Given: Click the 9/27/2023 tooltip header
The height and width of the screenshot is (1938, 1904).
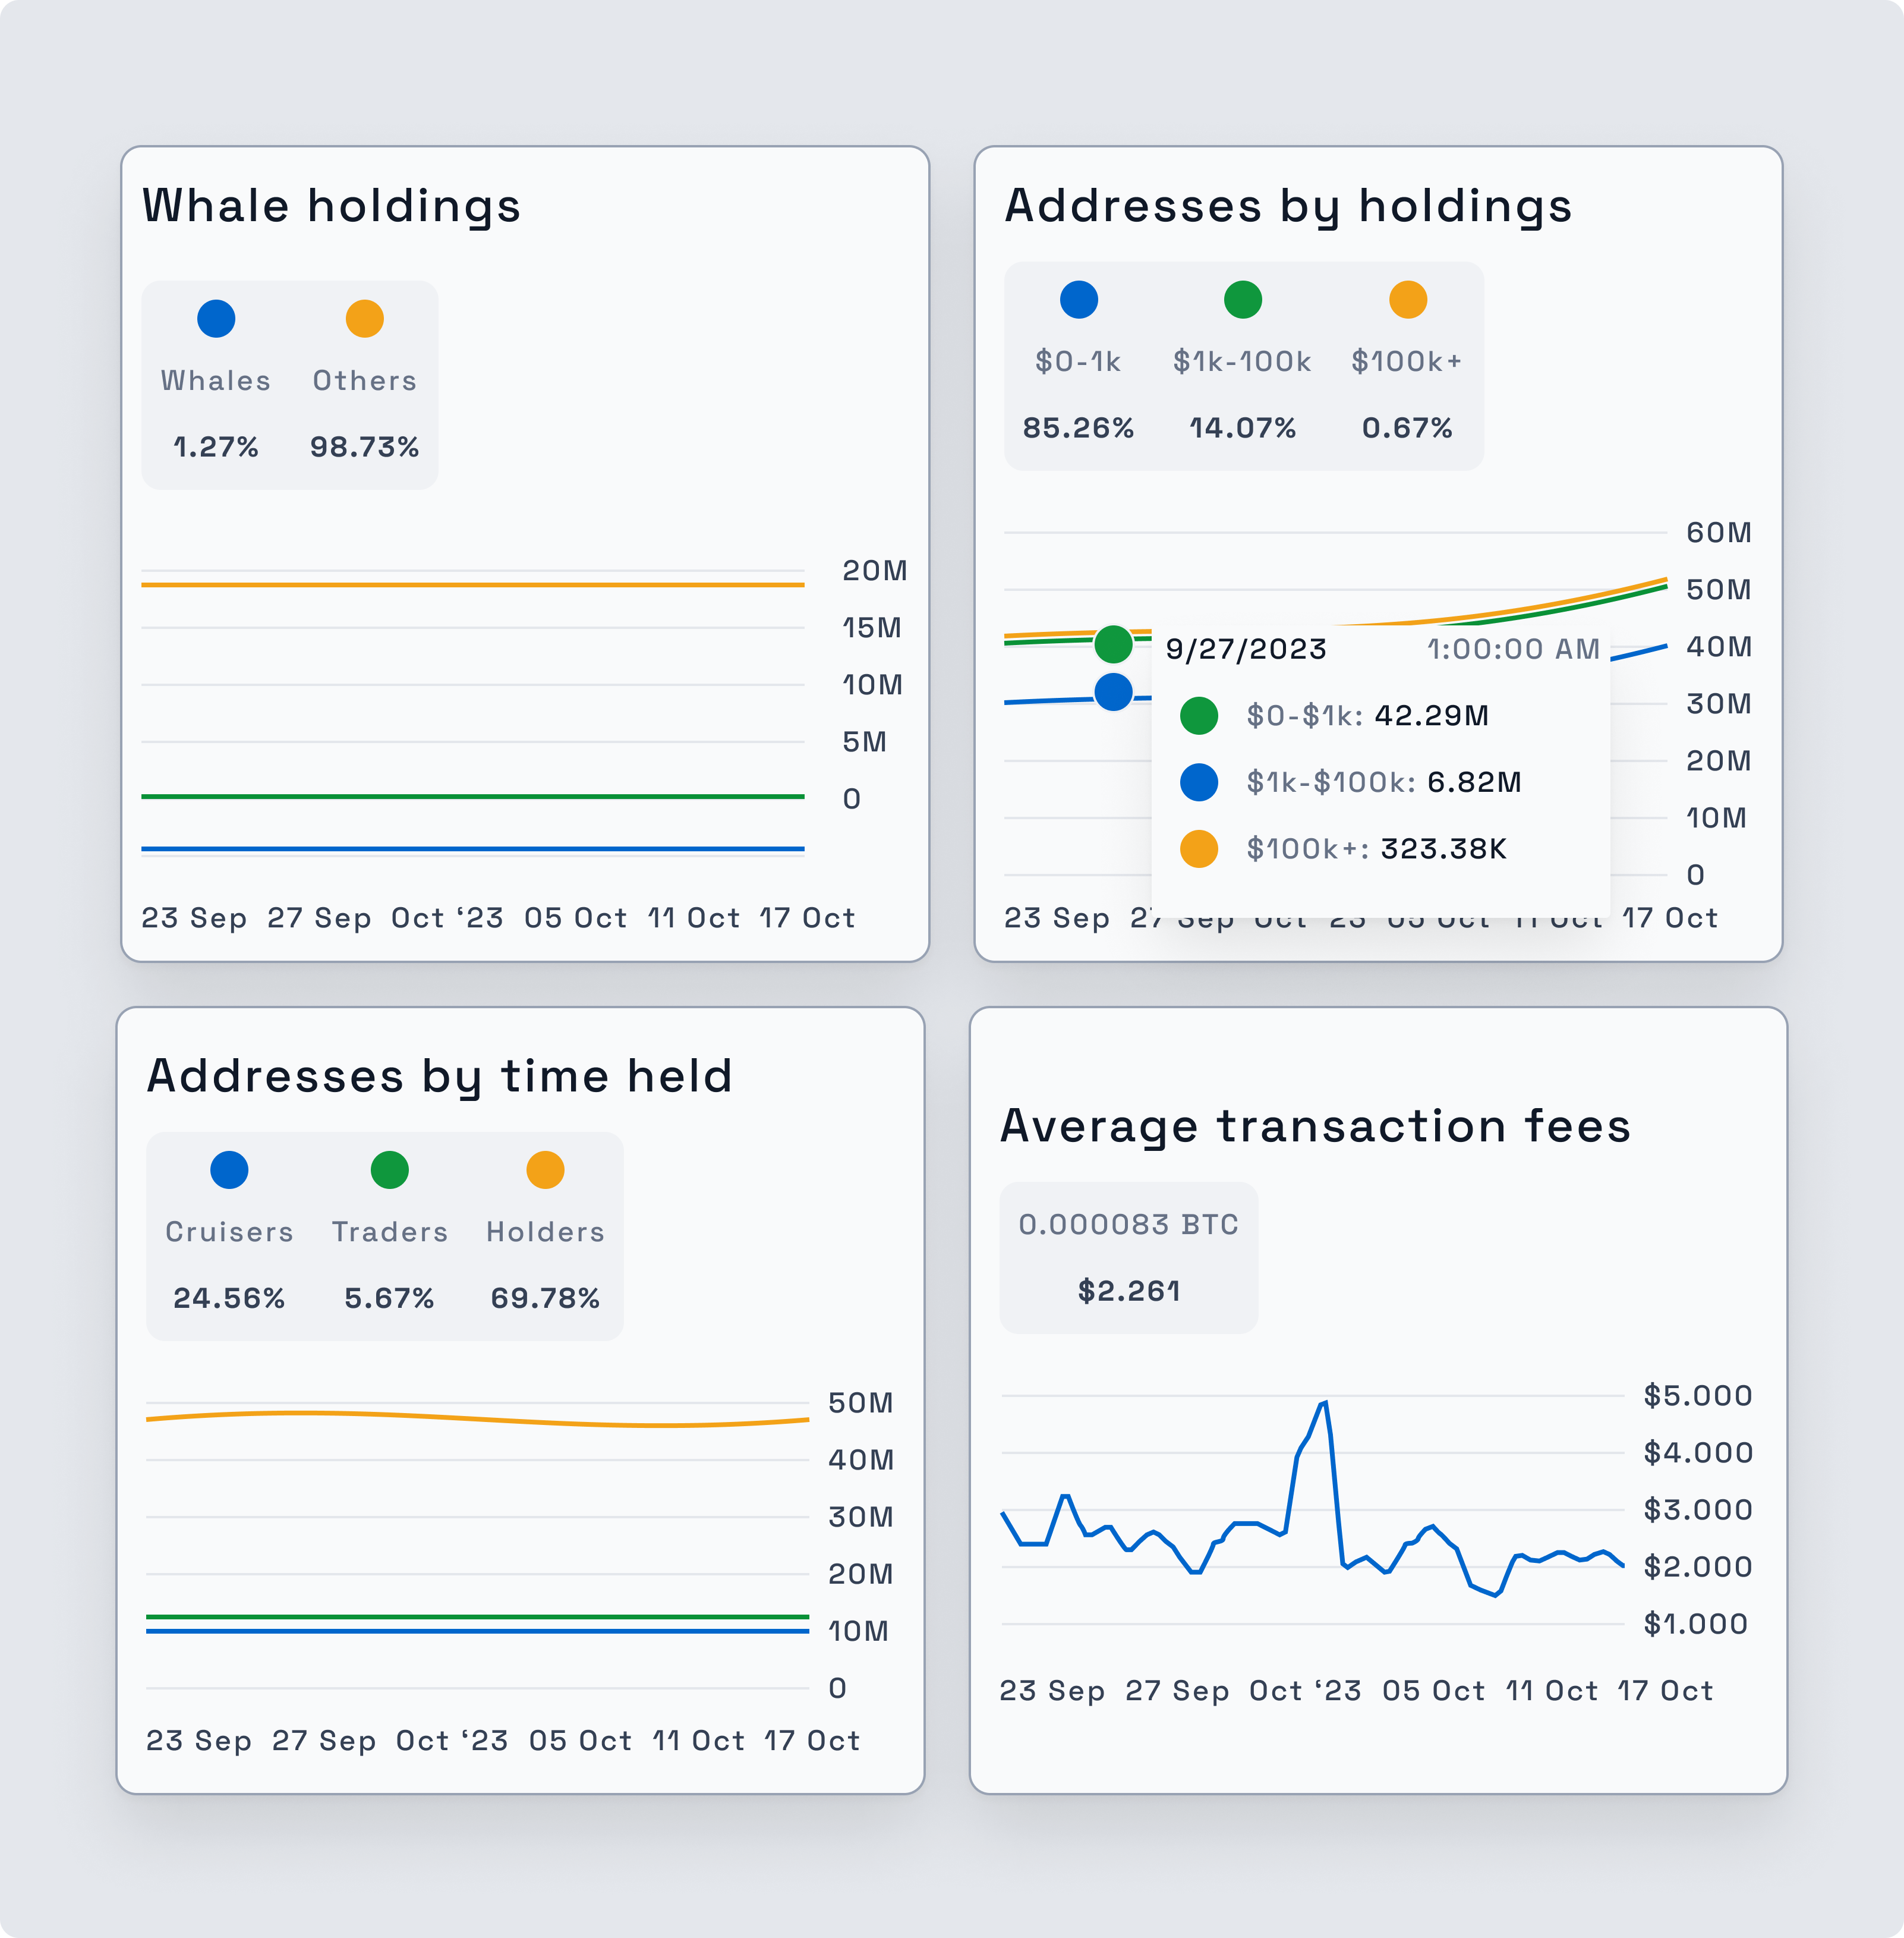Looking at the screenshot, I should click(1246, 649).
